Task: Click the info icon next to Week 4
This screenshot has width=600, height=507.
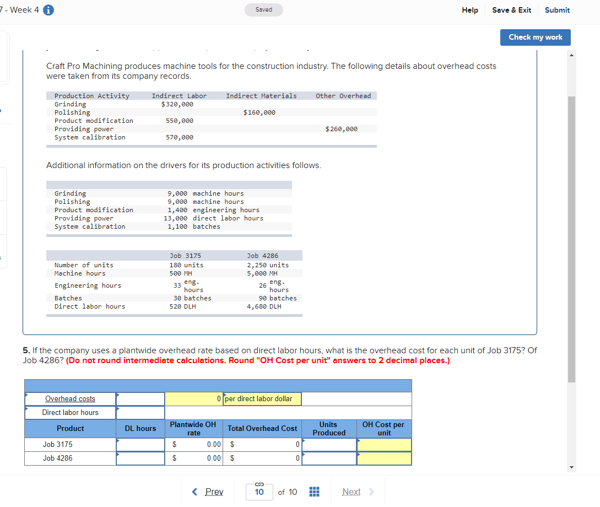Action: [48, 9]
